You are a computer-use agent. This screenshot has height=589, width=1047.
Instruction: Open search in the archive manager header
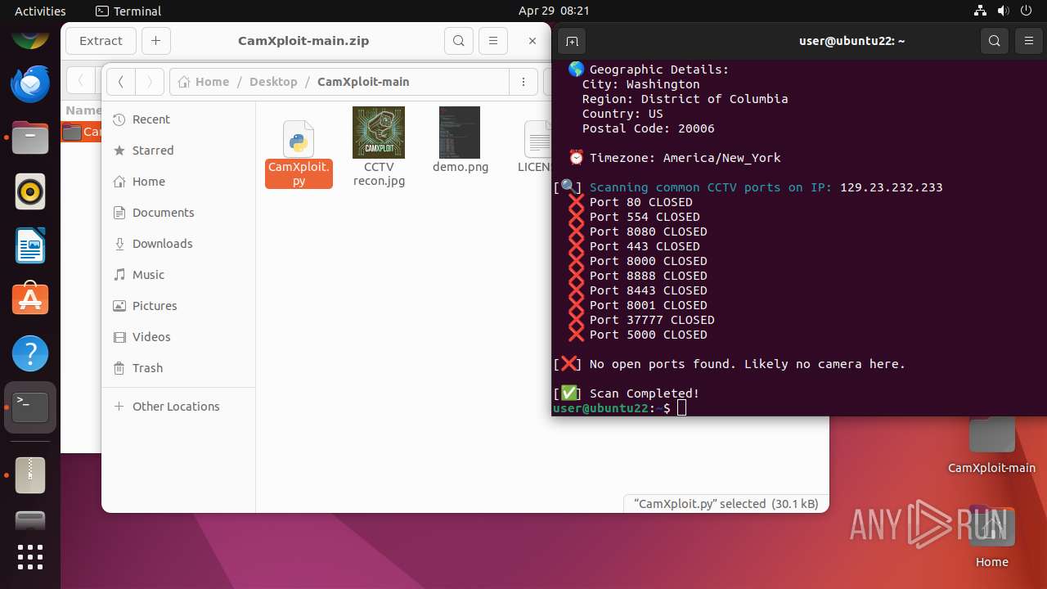(459, 41)
